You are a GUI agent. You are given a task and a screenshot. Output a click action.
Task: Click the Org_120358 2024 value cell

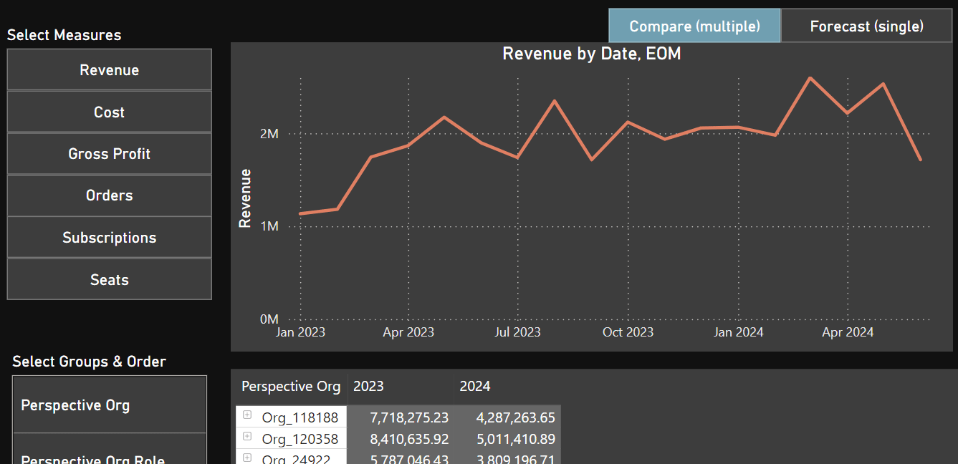[x=507, y=438]
